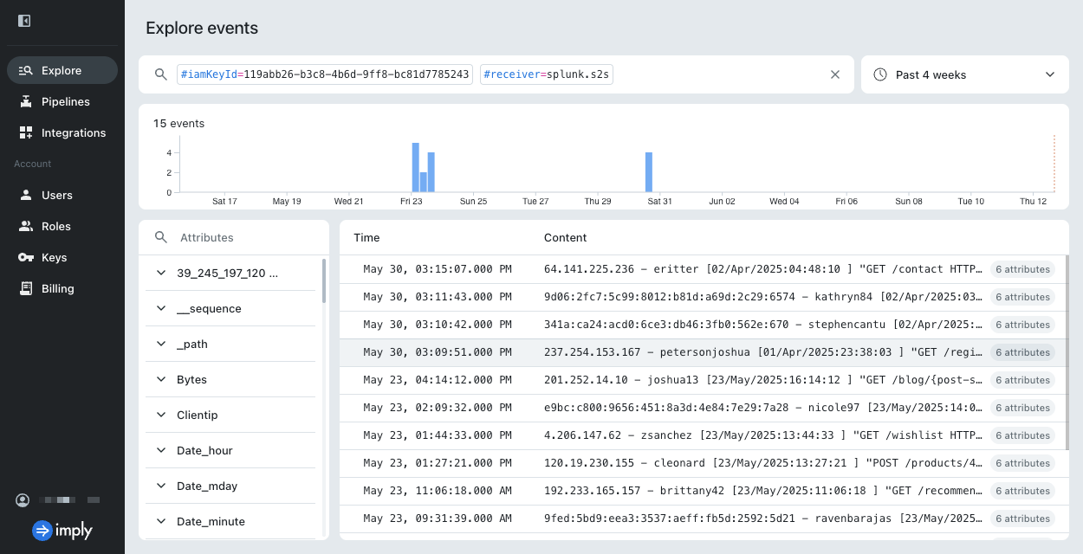1083x554 pixels.
Task: Expand the Clientip attribute
Action: (230, 415)
